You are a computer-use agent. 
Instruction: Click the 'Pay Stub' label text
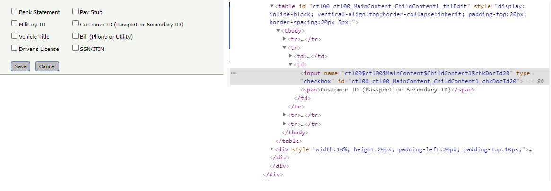click(91, 12)
